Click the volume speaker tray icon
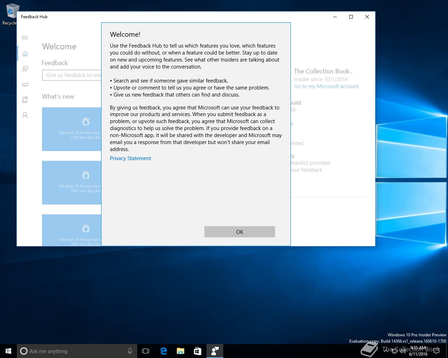The height and width of the screenshot is (358, 448). click(402, 351)
